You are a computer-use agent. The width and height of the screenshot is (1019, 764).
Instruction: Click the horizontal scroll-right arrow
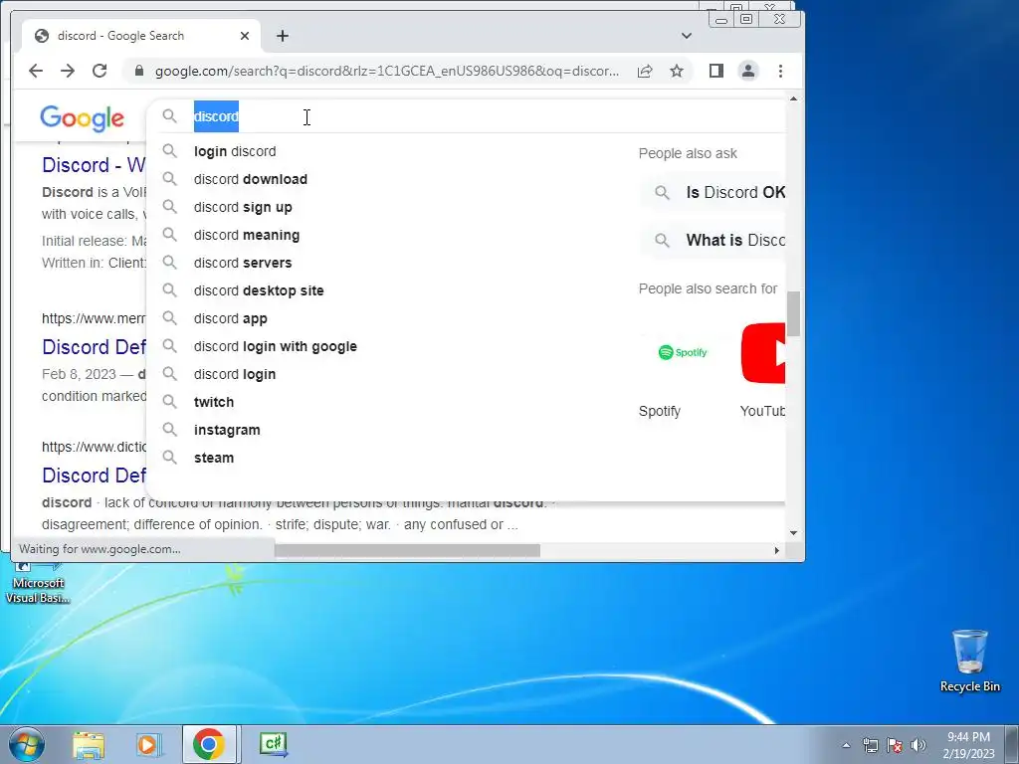pos(776,550)
